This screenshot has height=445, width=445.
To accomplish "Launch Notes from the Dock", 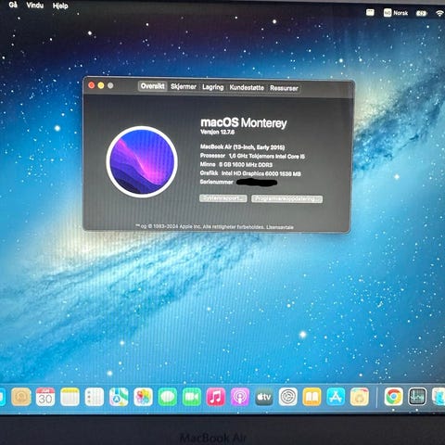I will (x=70, y=397).
